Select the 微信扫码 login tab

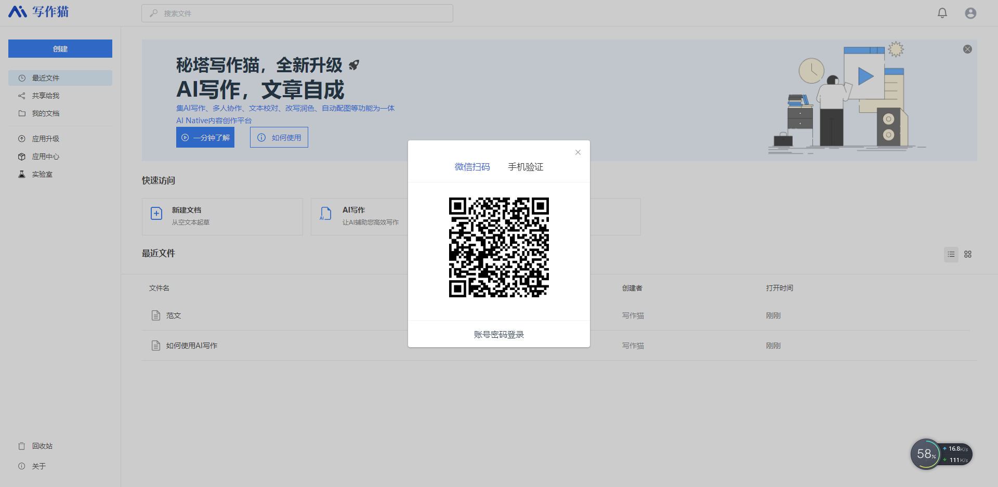472,167
